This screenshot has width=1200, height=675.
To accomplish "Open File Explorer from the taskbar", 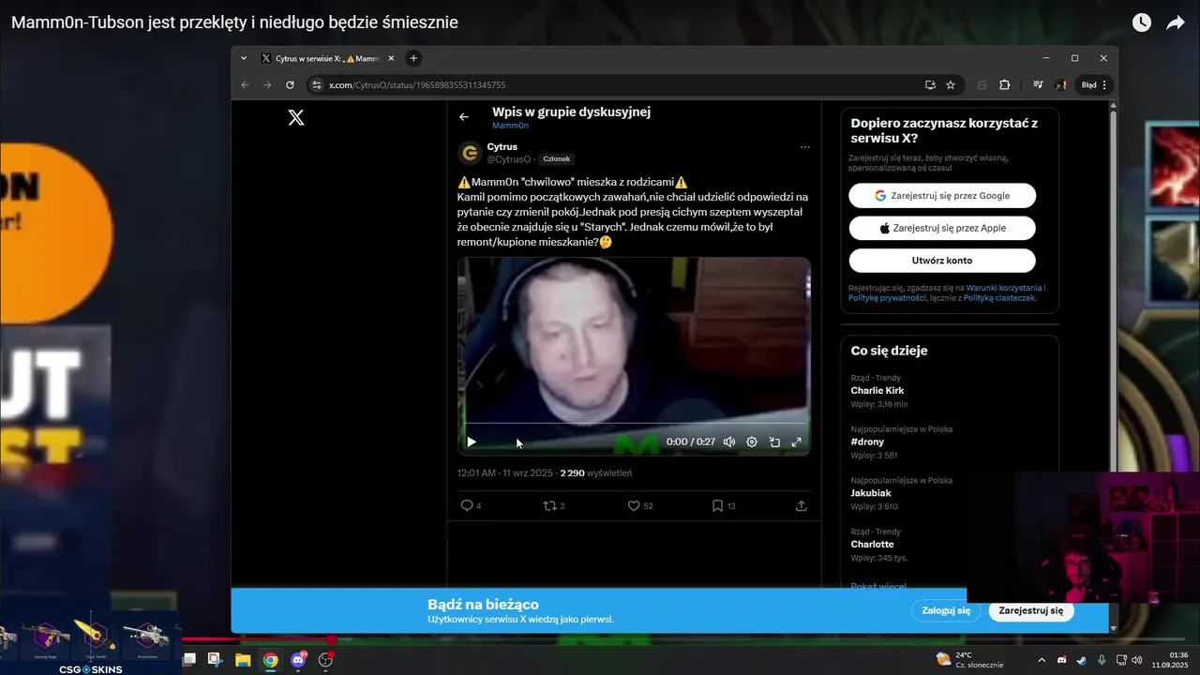I will click(x=243, y=660).
